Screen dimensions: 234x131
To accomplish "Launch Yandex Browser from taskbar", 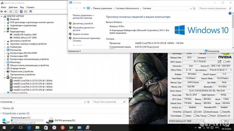I will coord(54,127).
